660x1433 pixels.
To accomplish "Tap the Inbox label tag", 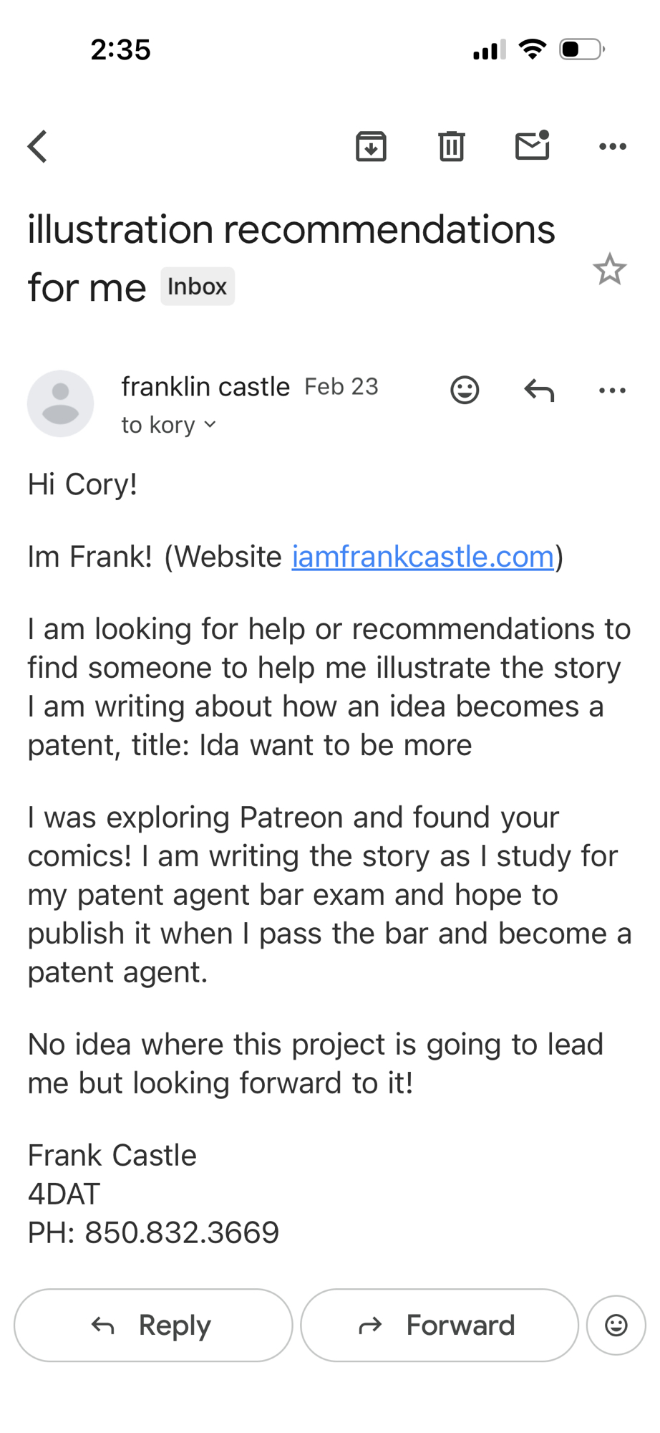I will [197, 287].
